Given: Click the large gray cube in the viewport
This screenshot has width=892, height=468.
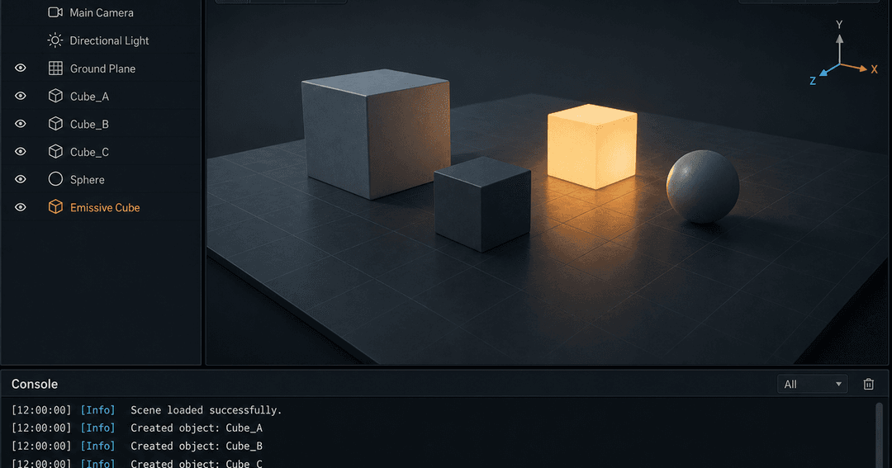Looking at the screenshot, I should [x=376, y=134].
